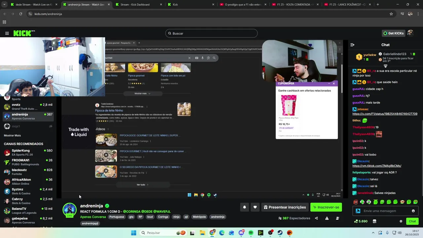423x238 pixels.
Task: Switch to F1 25 - LANCE POLÊMICO tab
Action: (347, 5)
